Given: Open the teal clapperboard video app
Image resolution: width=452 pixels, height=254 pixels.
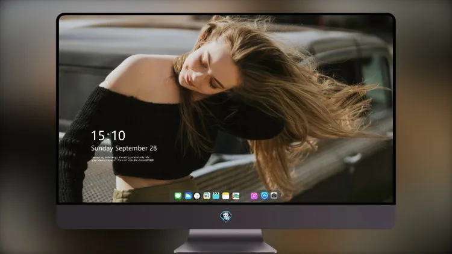Looking at the screenshot, I should click(216, 196).
